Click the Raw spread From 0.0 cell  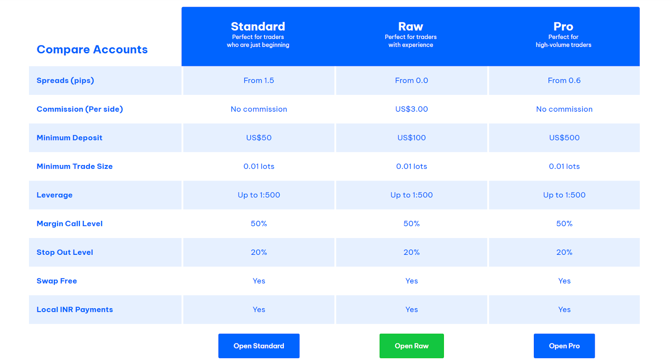[x=412, y=81]
